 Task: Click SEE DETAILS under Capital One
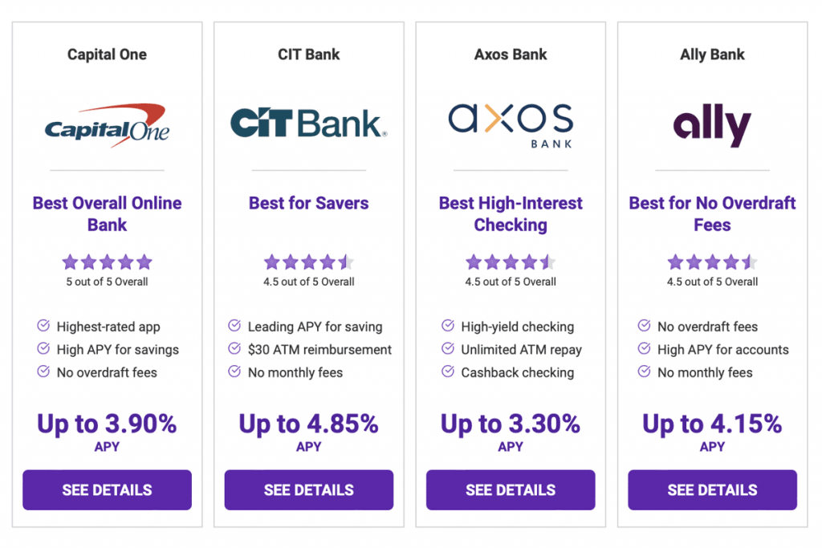[x=107, y=489]
